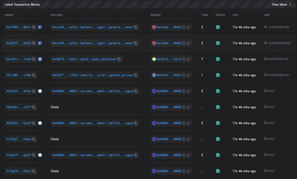Open sender 0x0000...0000 in HJ5Sq7 row

tap(169, 139)
